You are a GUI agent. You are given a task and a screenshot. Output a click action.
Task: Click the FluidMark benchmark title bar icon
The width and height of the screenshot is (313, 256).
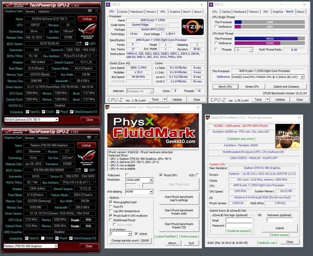pos(107,107)
